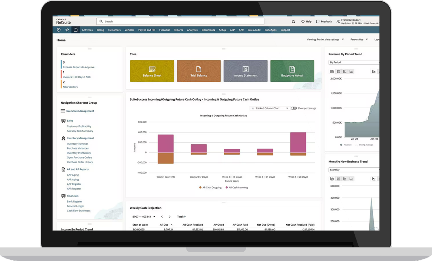Click the Help icon in the top bar

(303, 21)
